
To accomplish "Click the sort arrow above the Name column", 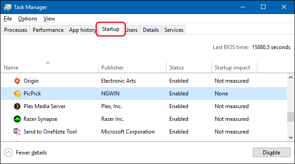I will [48, 63].
